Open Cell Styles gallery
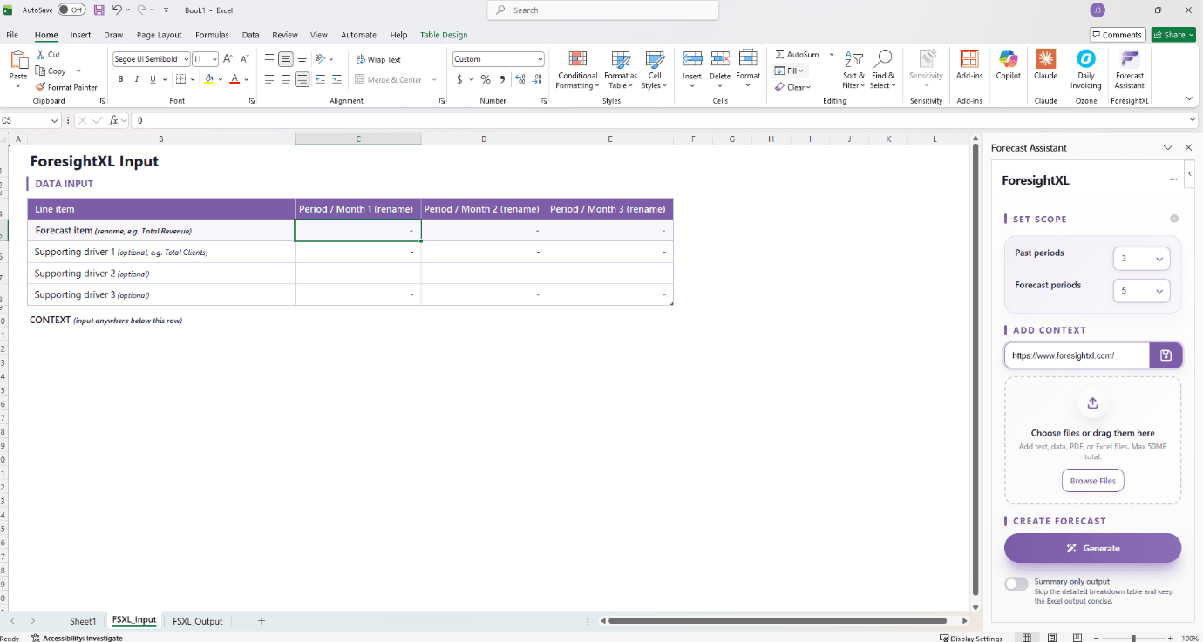This screenshot has height=642, width=1203. click(655, 69)
